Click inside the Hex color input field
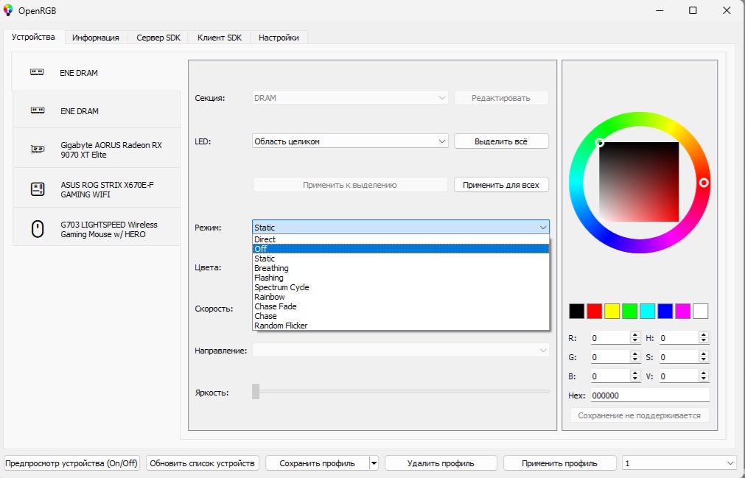 coord(648,395)
